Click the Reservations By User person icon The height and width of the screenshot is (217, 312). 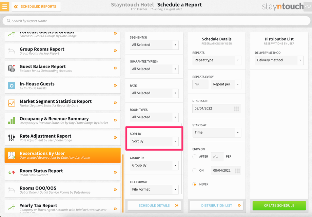coord(12,155)
